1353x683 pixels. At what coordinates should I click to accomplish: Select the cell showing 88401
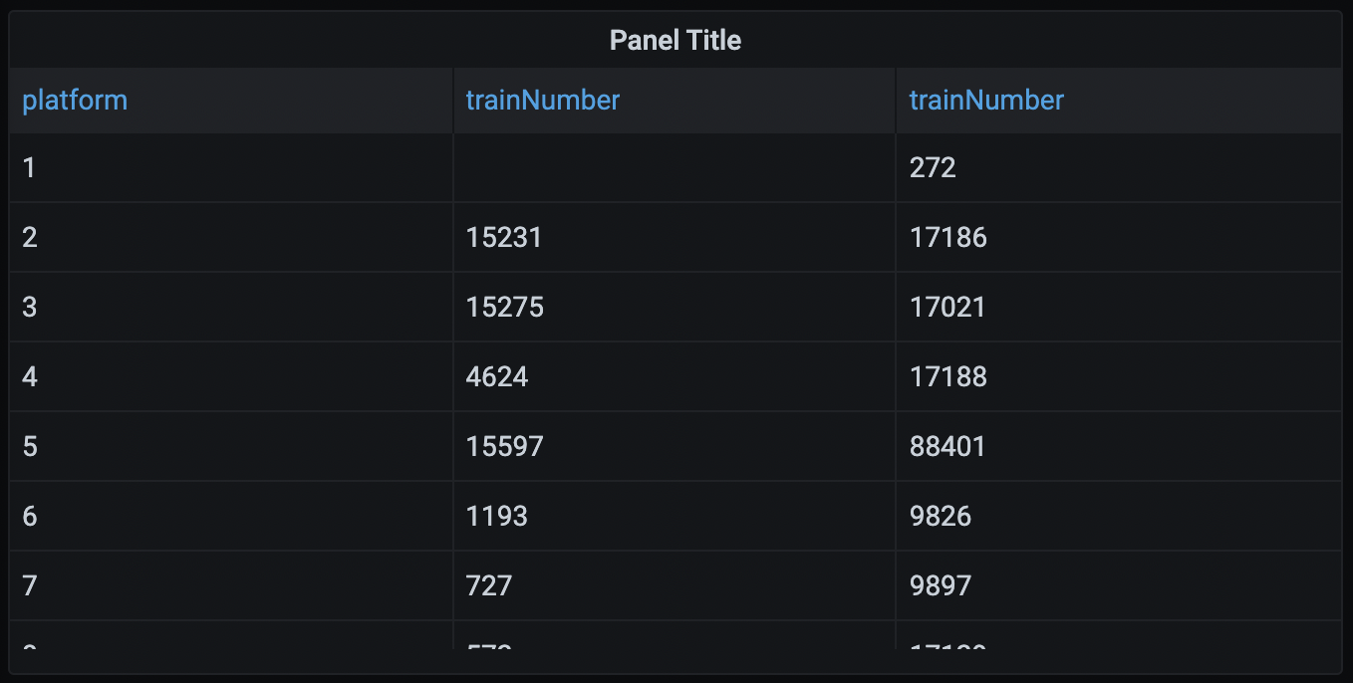[948, 446]
